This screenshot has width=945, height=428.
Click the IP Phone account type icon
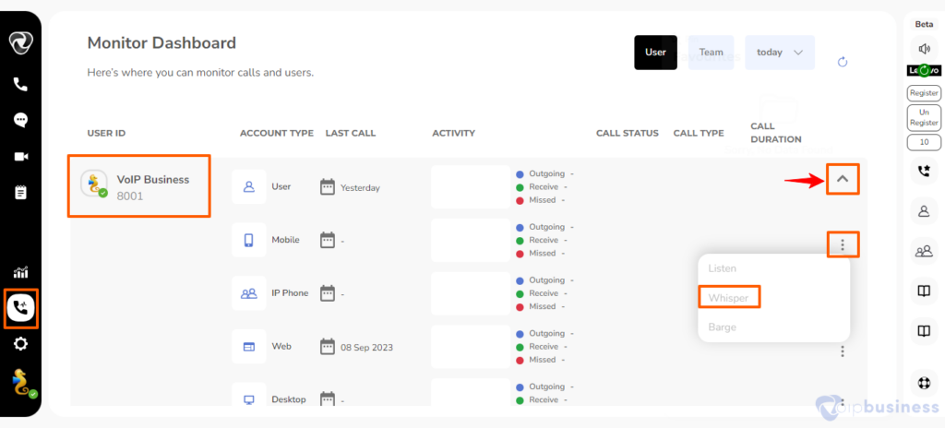pos(249,293)
